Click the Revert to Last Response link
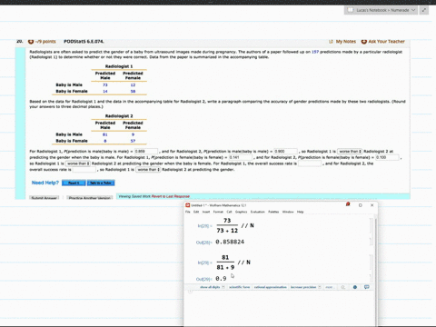Screen dimensions: 436x327 tap(172, 196)
